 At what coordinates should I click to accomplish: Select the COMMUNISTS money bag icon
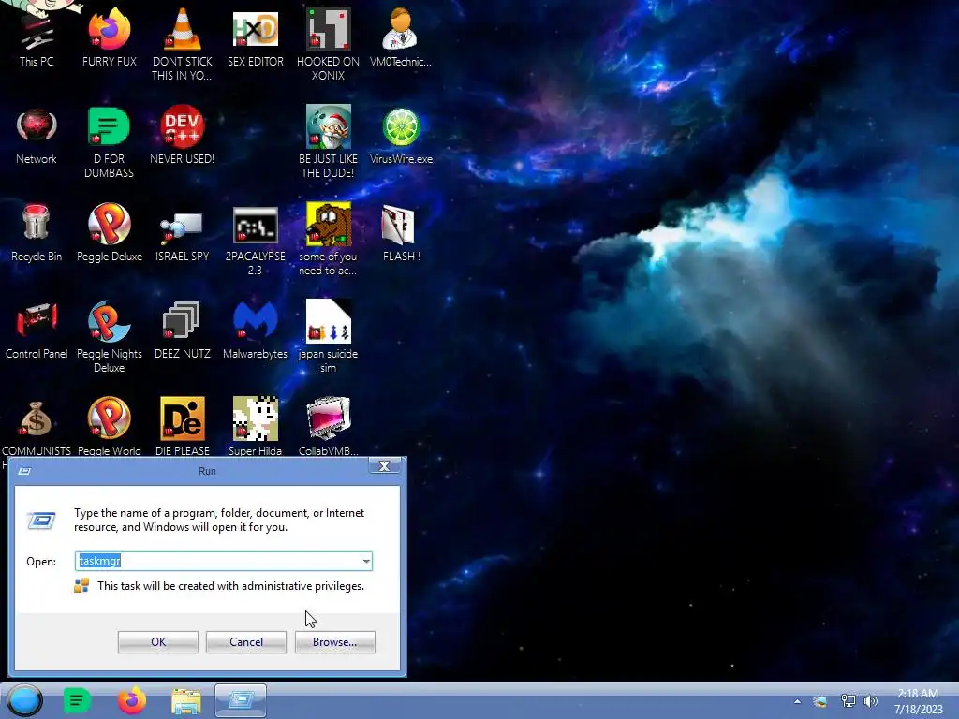point(37,427)
